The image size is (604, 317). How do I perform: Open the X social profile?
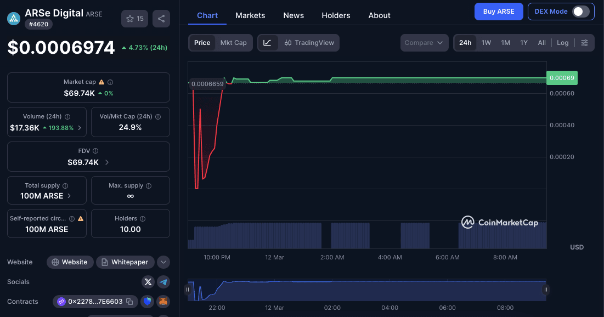coord(148,281)
